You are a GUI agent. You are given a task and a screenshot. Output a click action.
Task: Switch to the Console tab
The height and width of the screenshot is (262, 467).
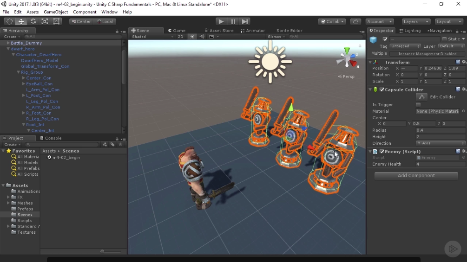51,138
